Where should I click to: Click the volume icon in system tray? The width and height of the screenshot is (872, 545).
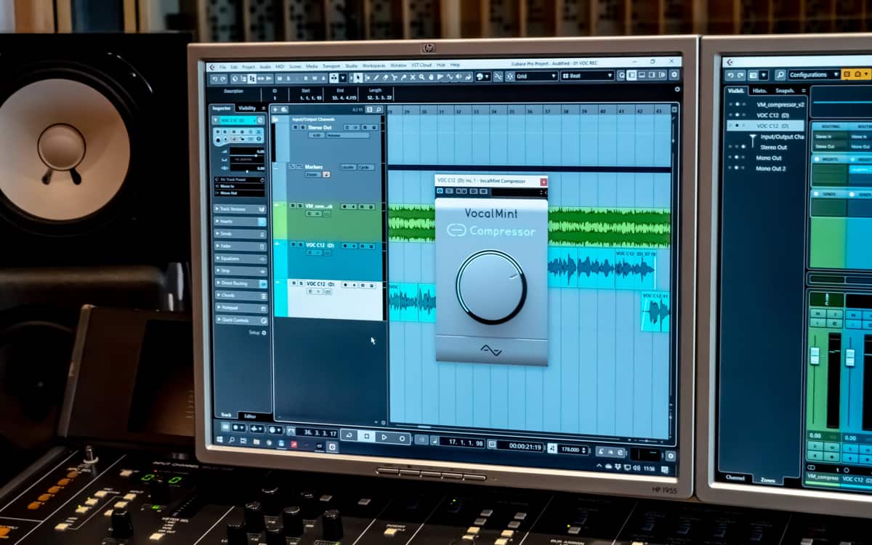tap(637, 467)
